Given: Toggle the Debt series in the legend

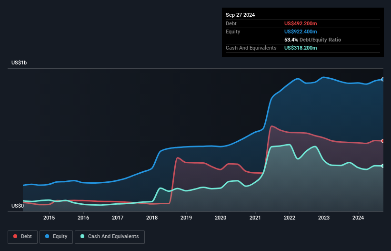Looking at the screenshot, I should point(23,237).
